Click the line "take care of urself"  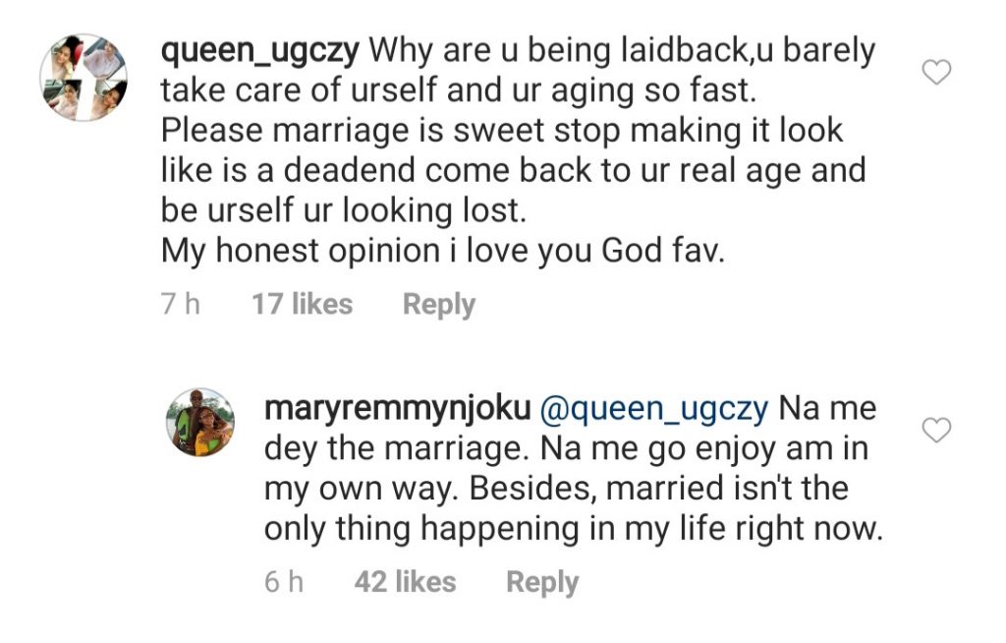coord(459,90)
